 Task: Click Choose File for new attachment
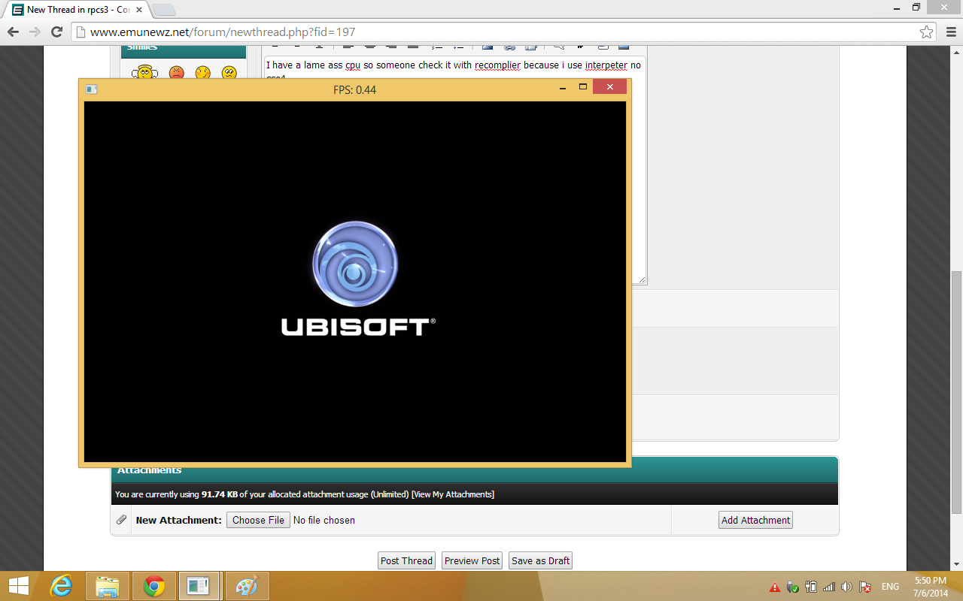pyautogui.click(x=258, y=520)
